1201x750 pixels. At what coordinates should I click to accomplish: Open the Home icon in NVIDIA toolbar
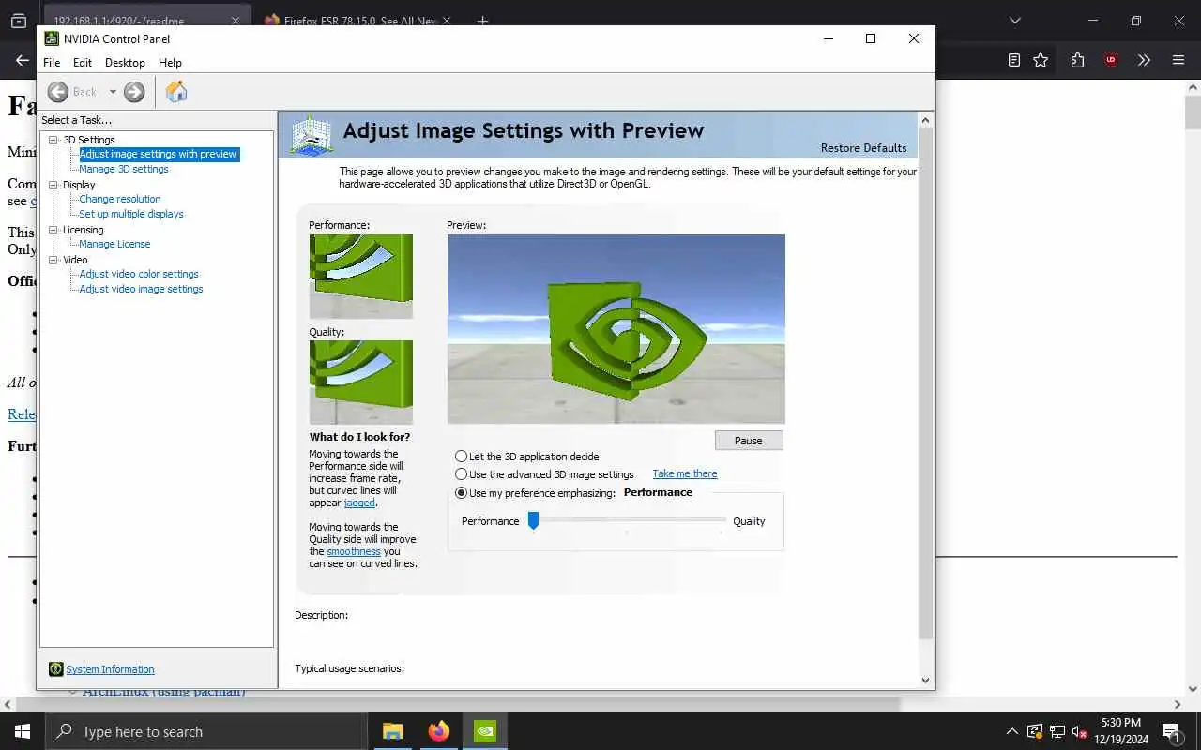176,91
